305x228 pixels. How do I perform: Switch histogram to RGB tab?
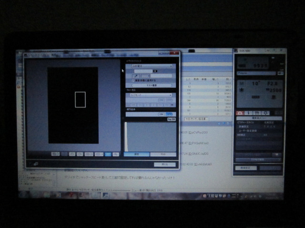pyautogui.click(x=163, y=154)
